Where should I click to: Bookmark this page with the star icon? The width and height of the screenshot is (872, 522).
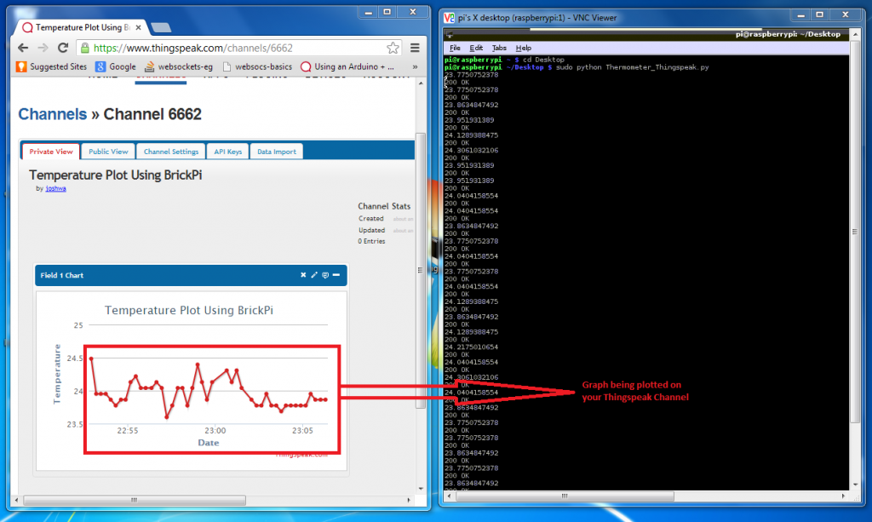click(x=393, y=48)
